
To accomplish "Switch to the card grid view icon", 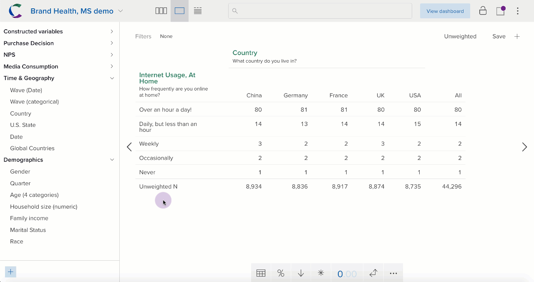I will coord(161,11).
